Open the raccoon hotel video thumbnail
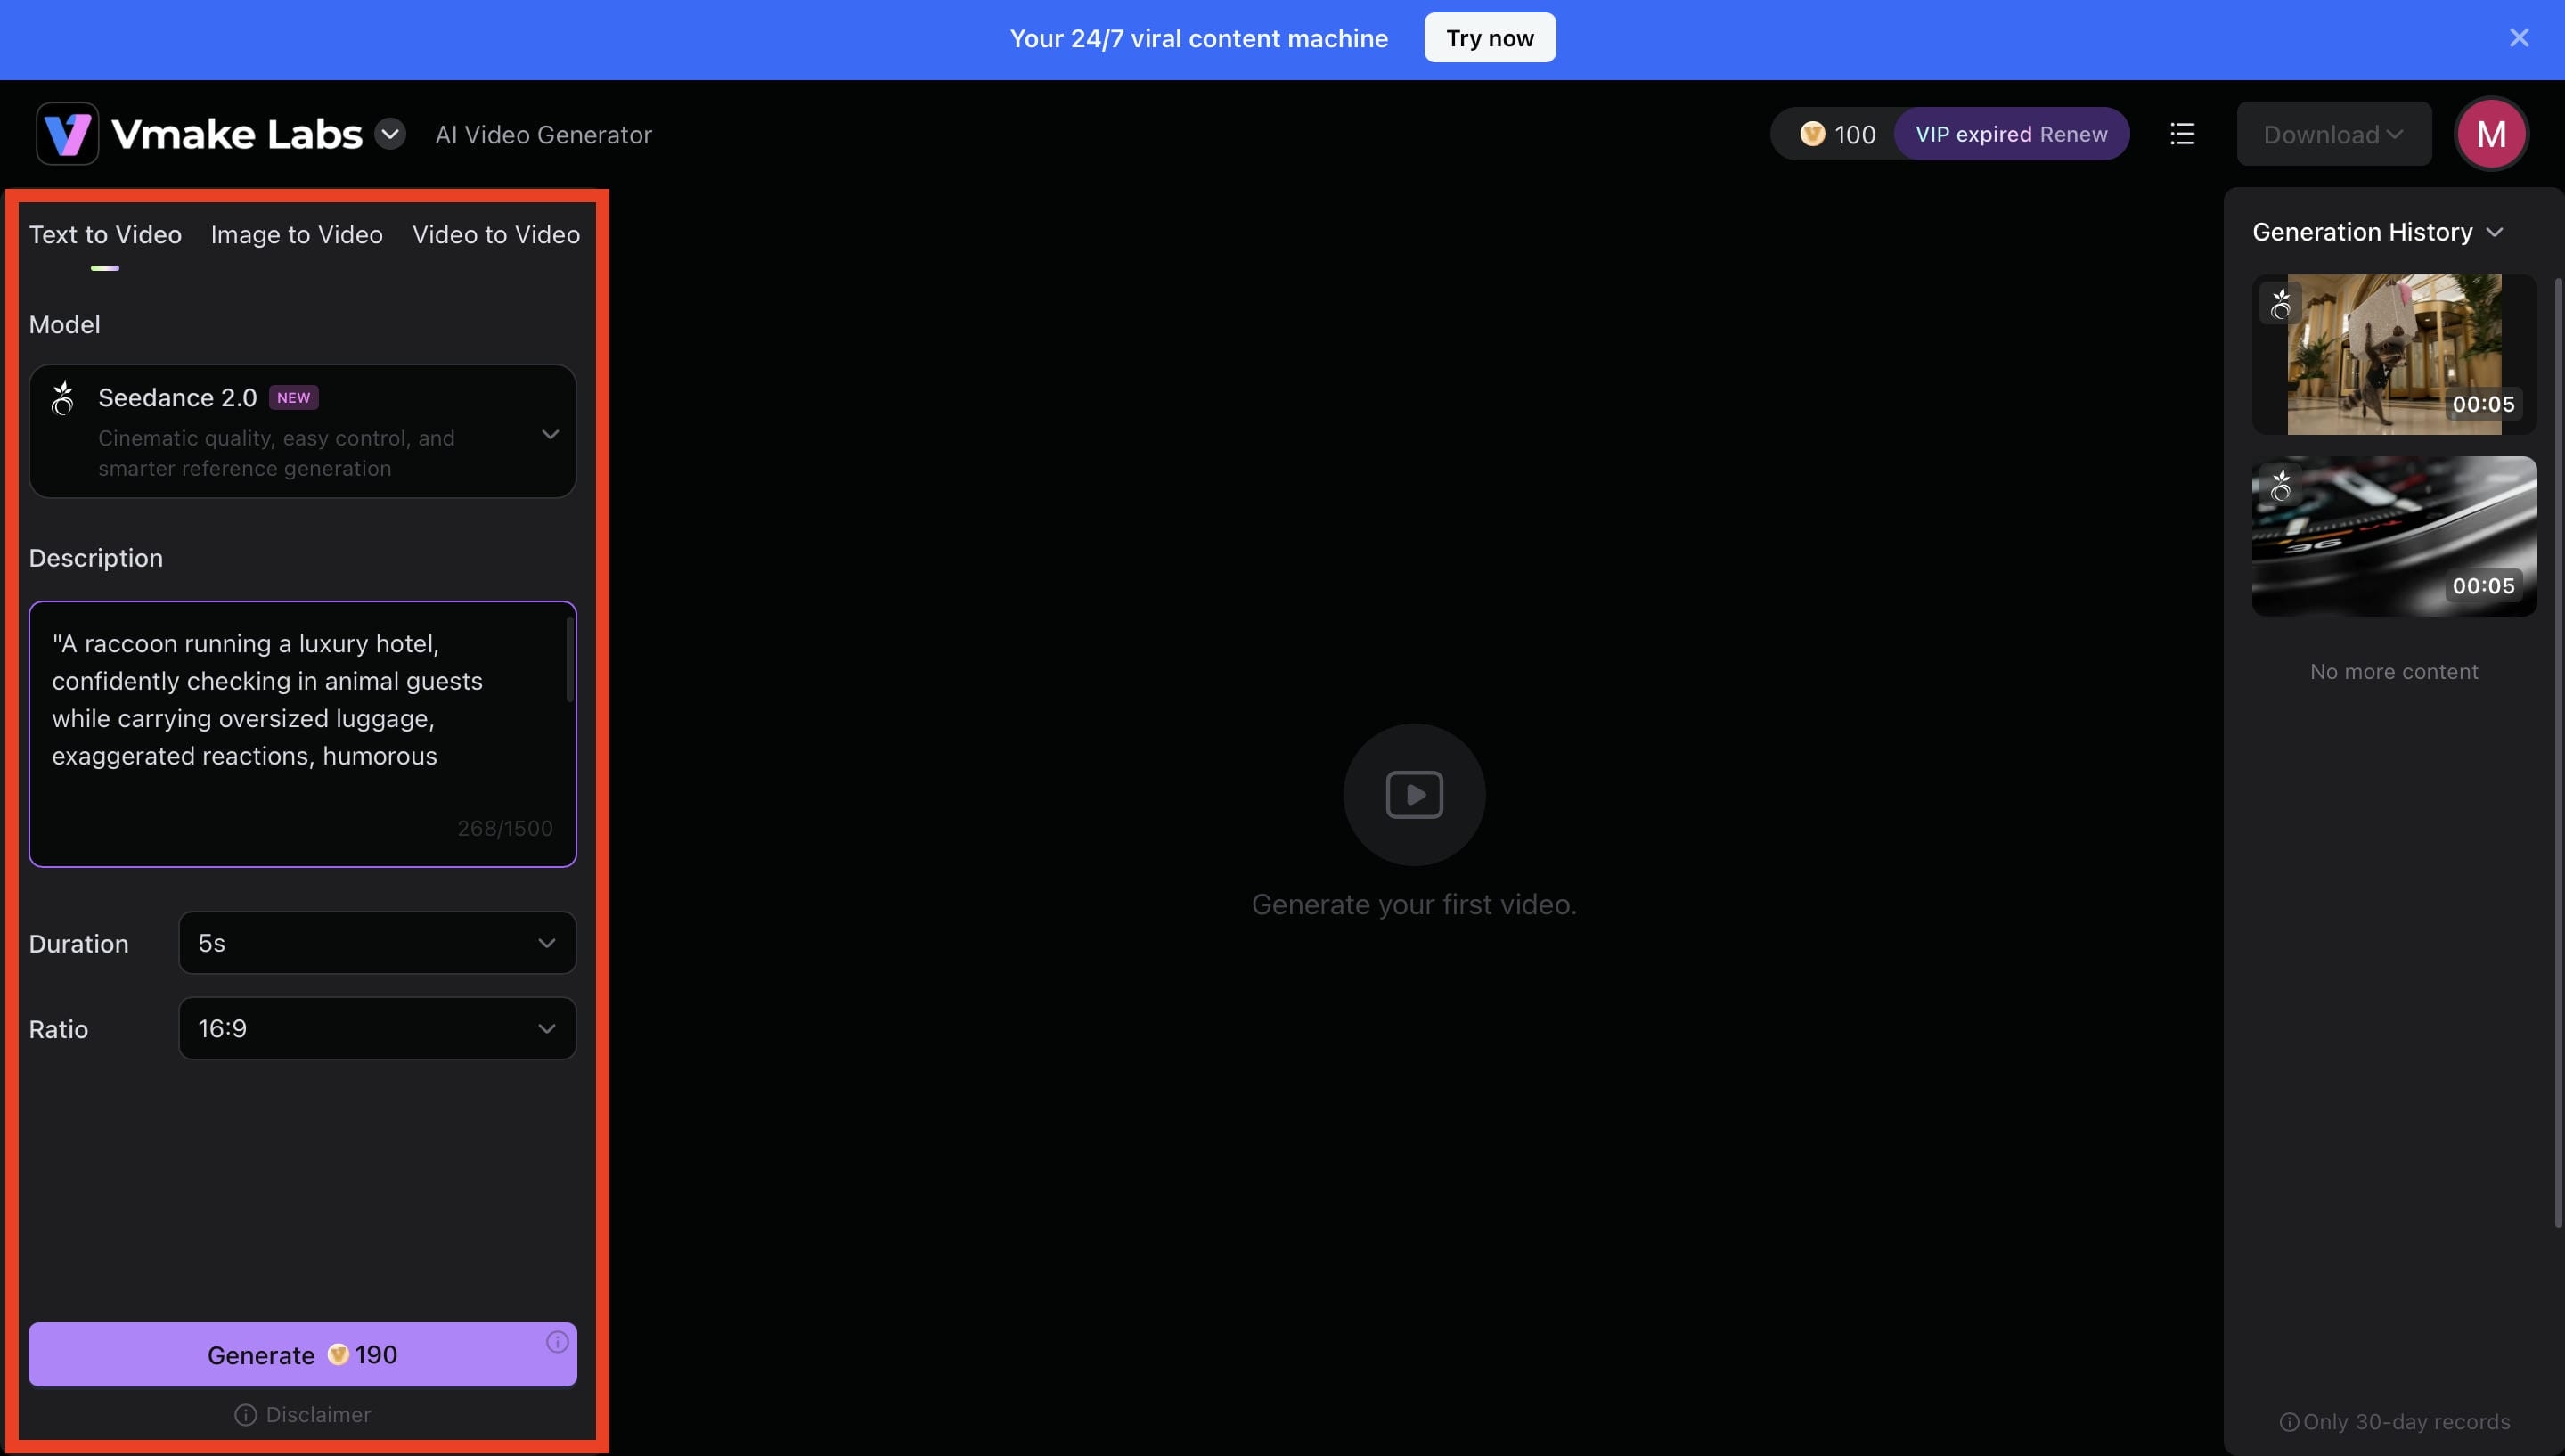2565x1456 pixels. [x=2394, y=354]
